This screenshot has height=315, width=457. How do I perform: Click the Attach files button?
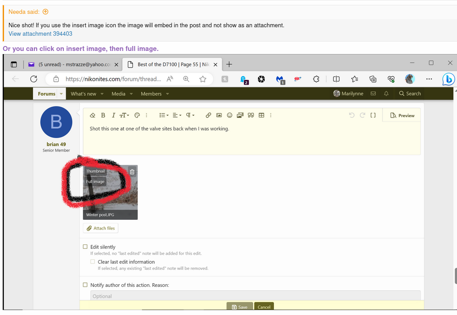[x=101, y=228]
